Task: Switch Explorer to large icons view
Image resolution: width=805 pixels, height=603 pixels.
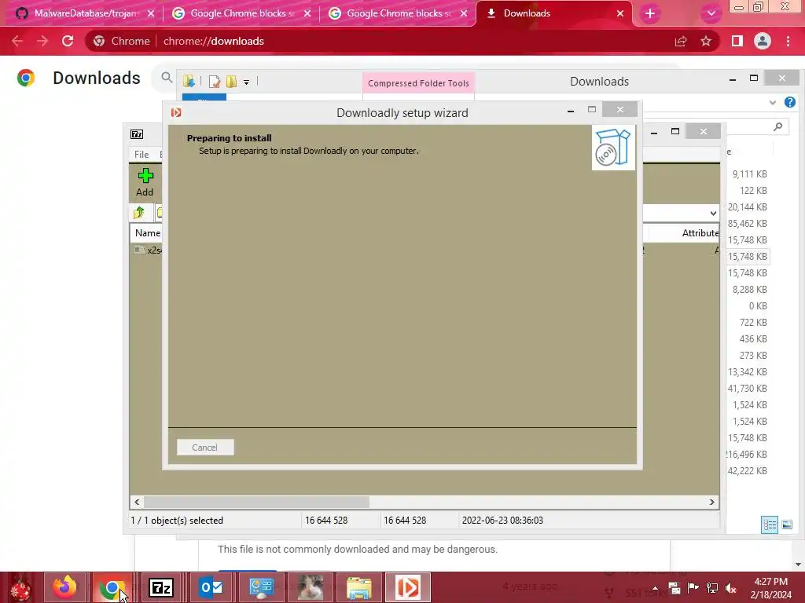Action: (786, 524)
